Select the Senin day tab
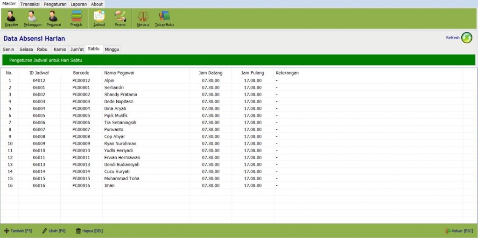 click(8, 49)
